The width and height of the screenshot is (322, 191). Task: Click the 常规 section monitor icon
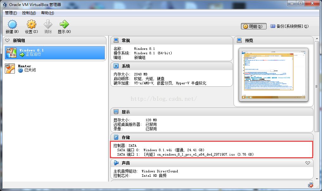coord(116,40)
